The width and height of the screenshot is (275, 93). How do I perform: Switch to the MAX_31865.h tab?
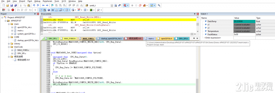pos(68,38)
